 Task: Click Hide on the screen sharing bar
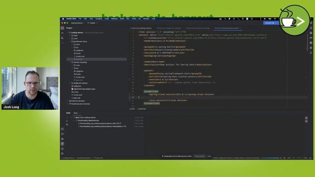(209, 156)
